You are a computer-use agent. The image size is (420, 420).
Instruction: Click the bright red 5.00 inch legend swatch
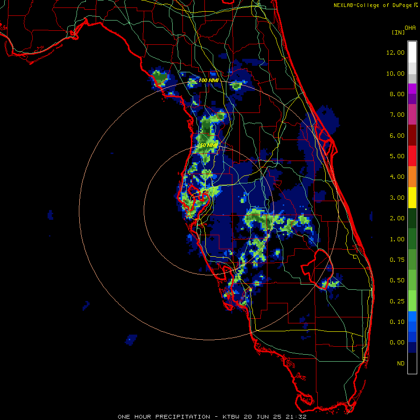pos(412,156)
